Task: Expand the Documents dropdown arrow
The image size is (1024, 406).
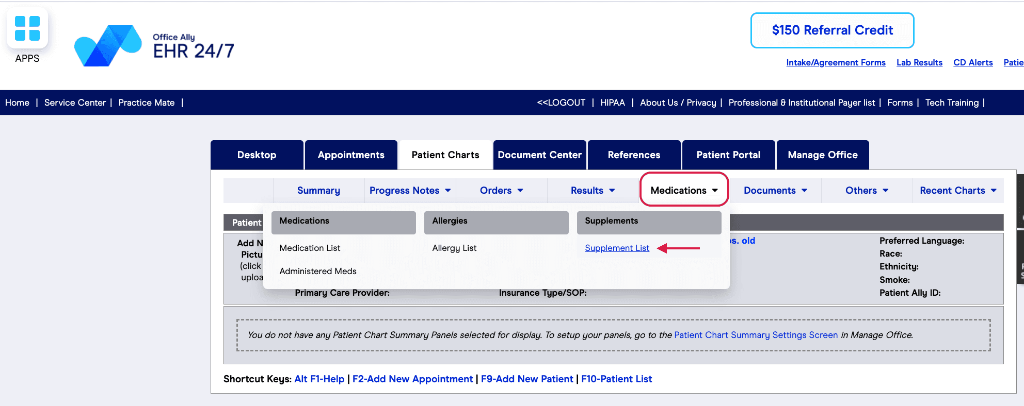Action: coord(805,191)
